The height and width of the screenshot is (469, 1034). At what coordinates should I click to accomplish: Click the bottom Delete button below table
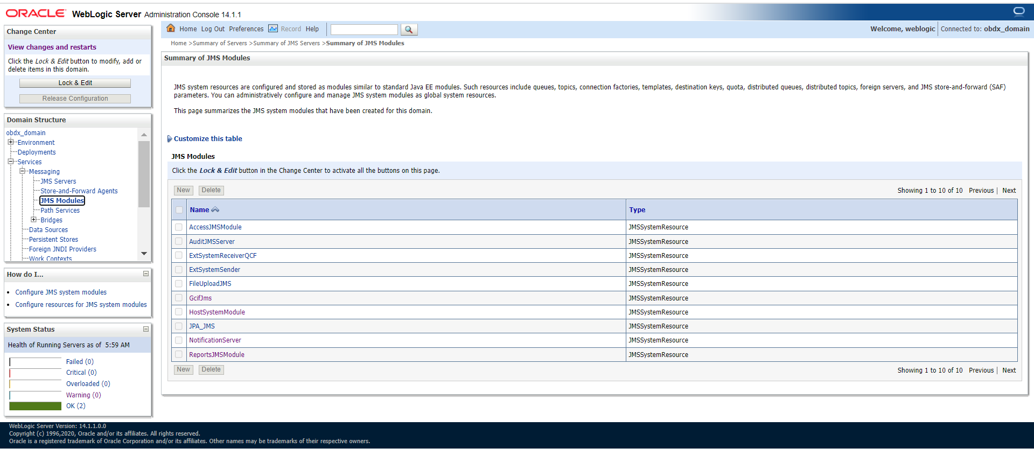click(211, 369)
